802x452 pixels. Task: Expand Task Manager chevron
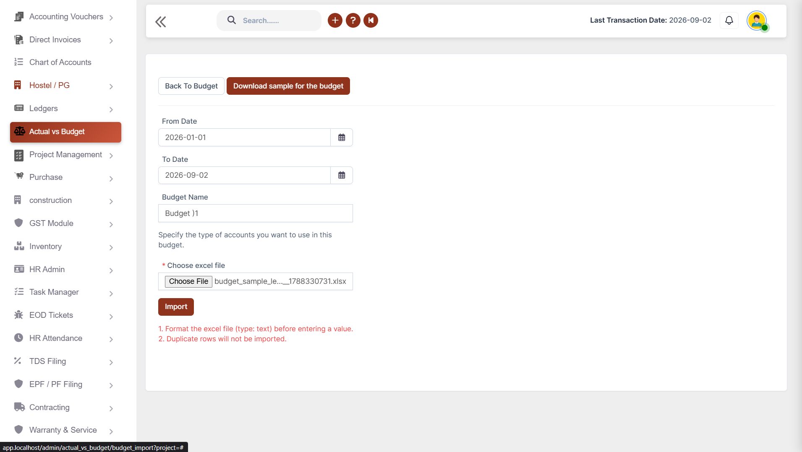[x=111, y=294]
